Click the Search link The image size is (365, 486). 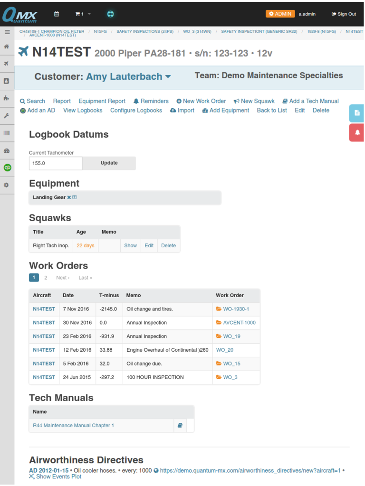click(32, 101)
